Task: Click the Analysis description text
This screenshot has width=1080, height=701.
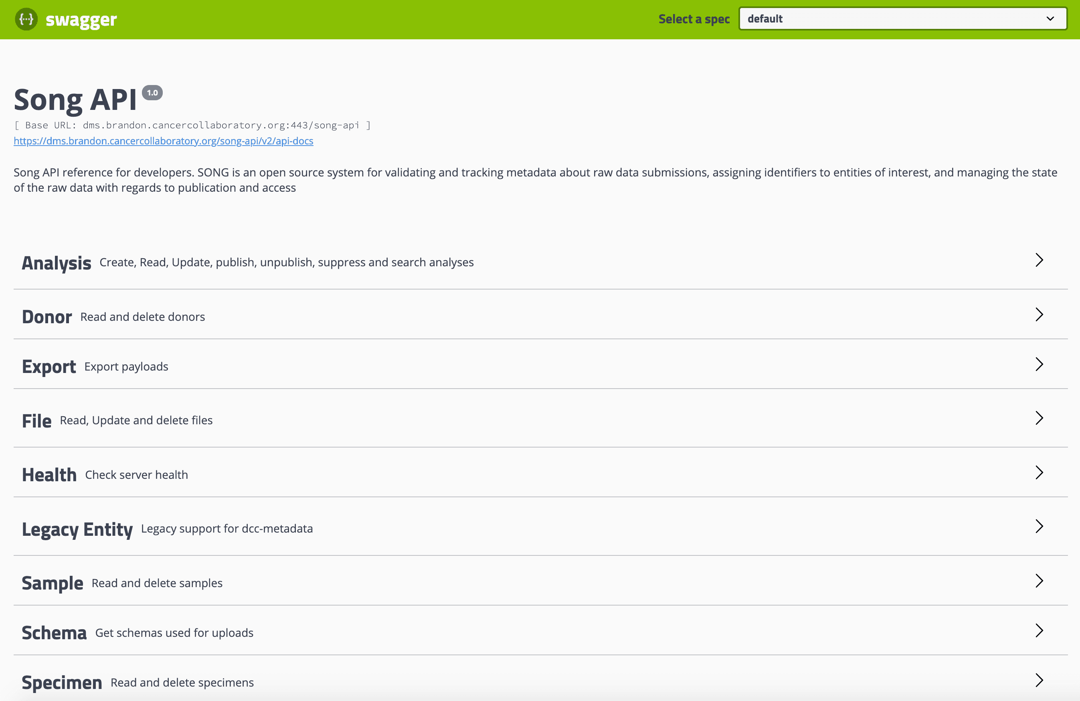Action: 287,262
